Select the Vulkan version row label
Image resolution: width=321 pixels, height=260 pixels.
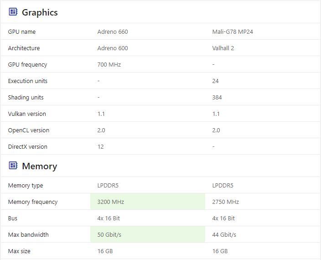(x=27, y=114)
